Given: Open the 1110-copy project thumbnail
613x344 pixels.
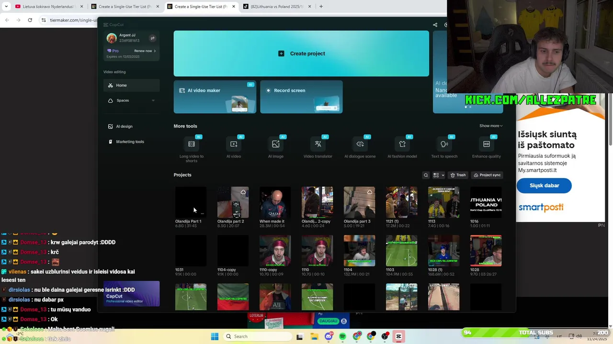Looking at the screenshot, I should point(275,250).
